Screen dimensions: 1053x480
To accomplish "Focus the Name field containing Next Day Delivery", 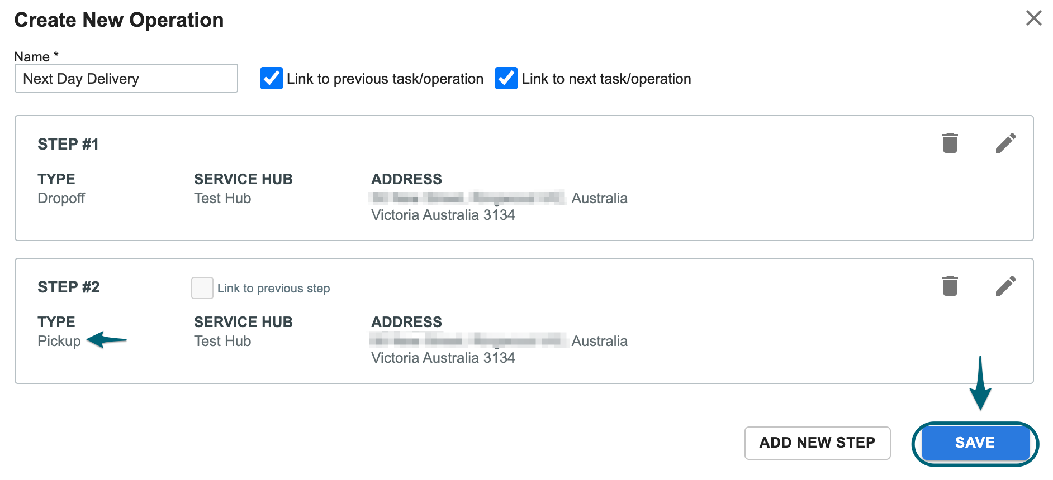I will pyautogui.click(x=126, y=78).
